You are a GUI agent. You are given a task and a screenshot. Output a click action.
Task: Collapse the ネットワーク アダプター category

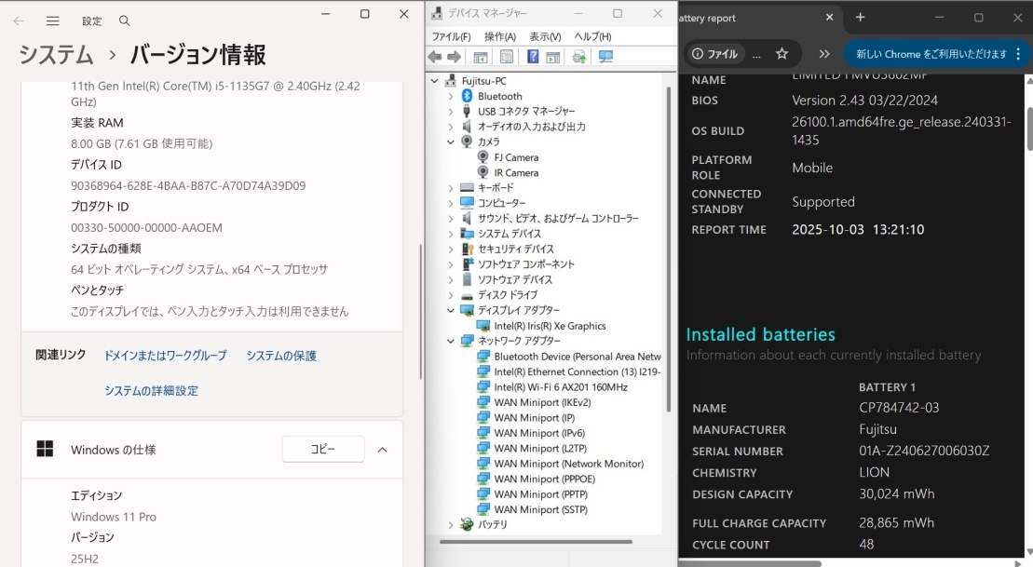coord(450,341)
